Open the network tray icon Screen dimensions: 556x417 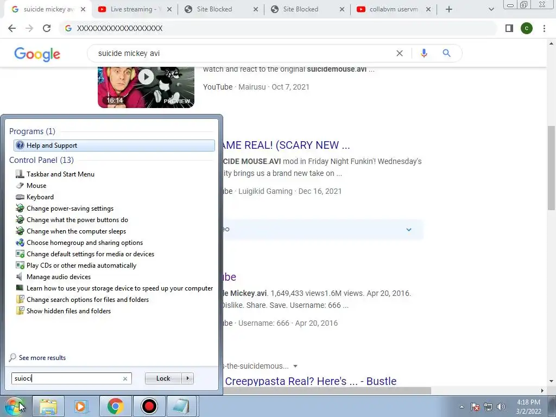click(488, 407)
